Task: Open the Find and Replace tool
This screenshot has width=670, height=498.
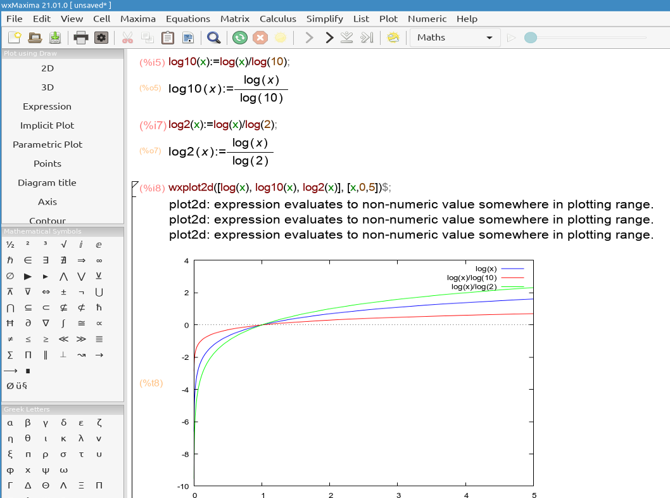Action: (213, 37)
